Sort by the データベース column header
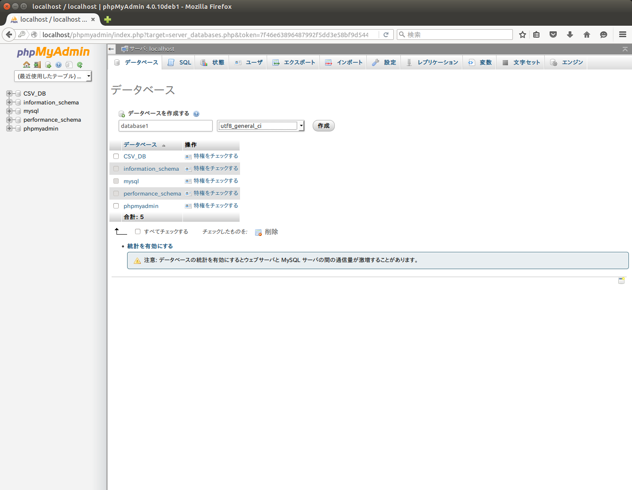The width and height of the screenshot is (632, 490). pos(140,145)
